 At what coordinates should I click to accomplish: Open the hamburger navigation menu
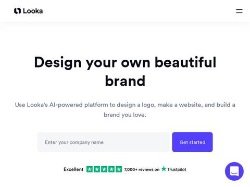coord(239,11)
